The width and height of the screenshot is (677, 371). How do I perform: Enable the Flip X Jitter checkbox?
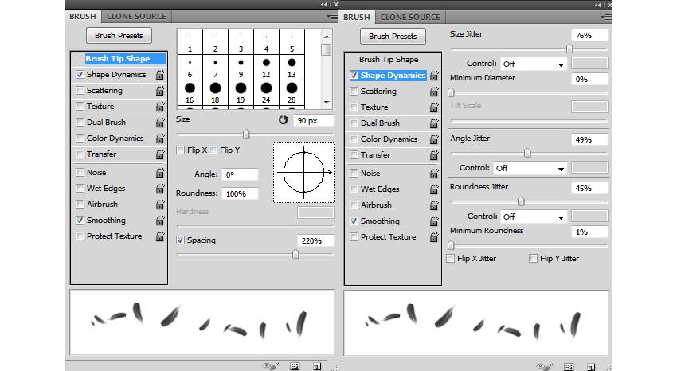click(452, 259)
